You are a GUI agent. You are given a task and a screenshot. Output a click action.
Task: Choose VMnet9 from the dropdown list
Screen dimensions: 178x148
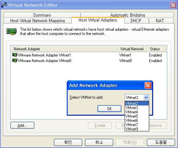pos(137,129)
